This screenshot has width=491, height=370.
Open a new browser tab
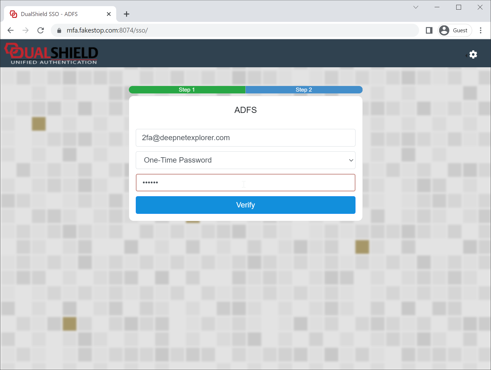(126, 14)
